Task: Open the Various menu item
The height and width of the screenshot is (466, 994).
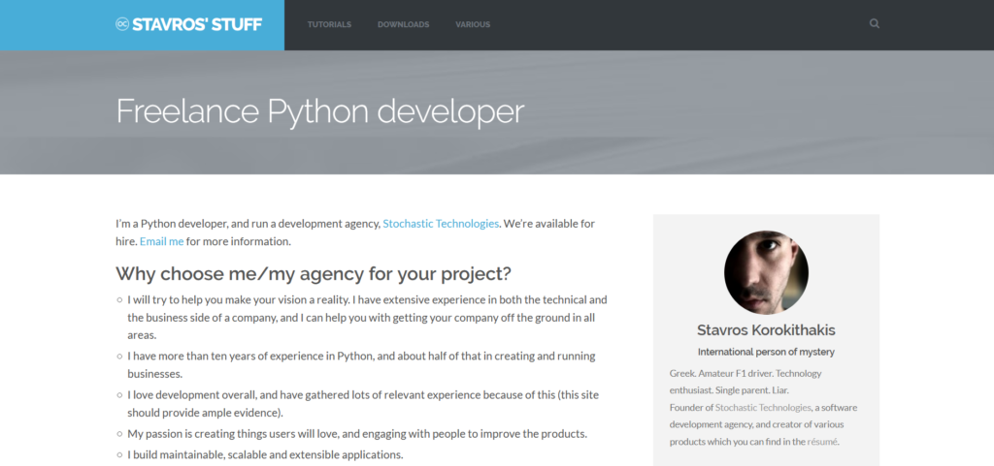Action: [473, 24]
